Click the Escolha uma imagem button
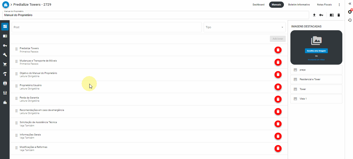 (316, 51)
